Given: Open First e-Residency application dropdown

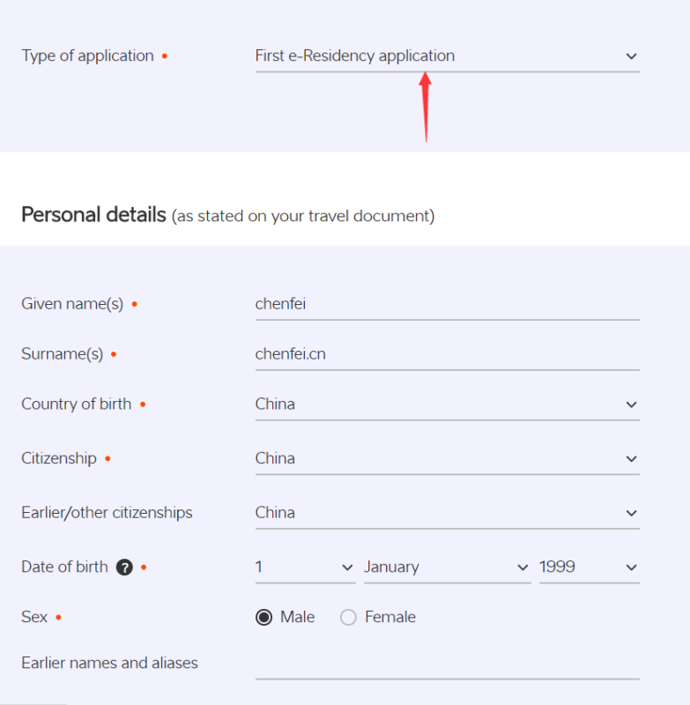Looking at the screenshot, I should 448,56.
